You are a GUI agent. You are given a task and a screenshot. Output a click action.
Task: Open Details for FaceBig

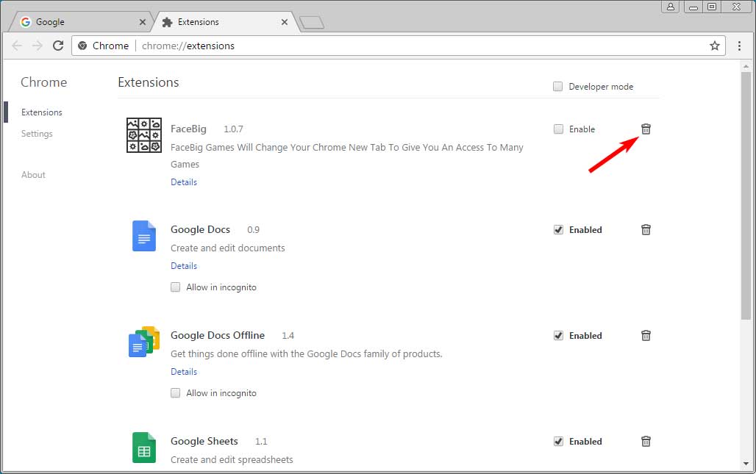pos(183,182)
